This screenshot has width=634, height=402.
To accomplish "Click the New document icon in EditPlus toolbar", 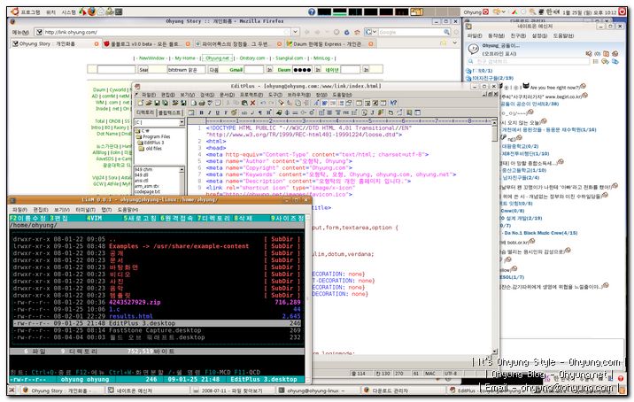I will coord(140,103).
